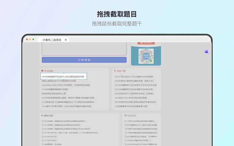Open 工会预算管理办法考试试题答案 link
The width and height of the screenshot is (234, 146).
[x=131, y=106]
